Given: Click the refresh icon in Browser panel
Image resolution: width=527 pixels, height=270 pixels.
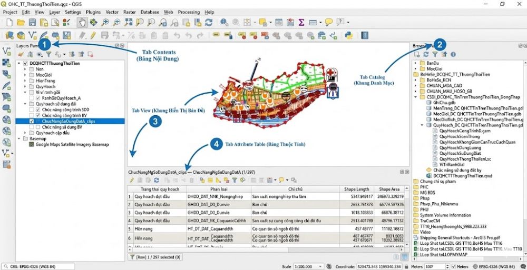Looking at the screenshot, I should pos(426,54).
